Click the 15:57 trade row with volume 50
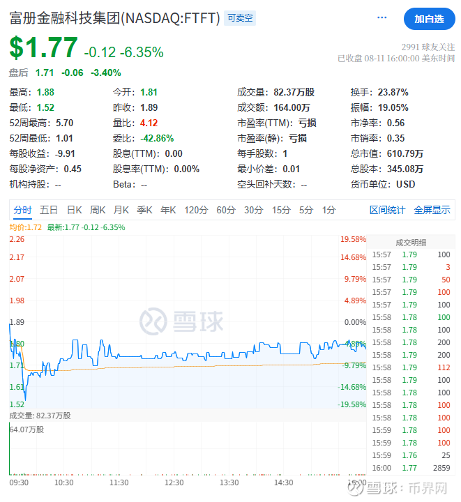 click(411, 280)
